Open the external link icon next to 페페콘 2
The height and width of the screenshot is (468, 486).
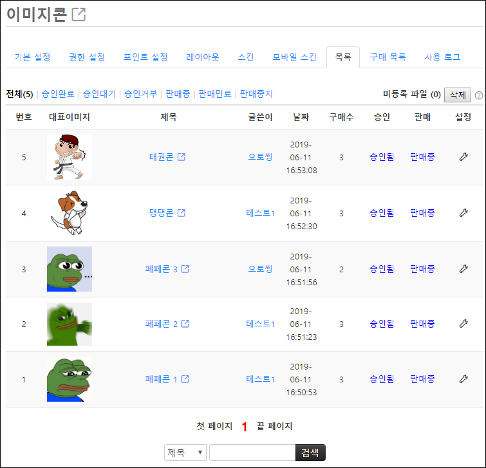pos(185,324)
